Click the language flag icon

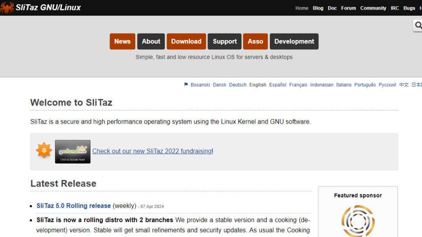[x=186, y=84]
